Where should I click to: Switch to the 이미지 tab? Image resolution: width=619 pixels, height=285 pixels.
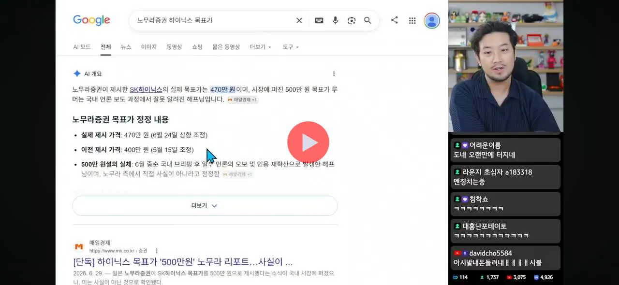[149, 47]
